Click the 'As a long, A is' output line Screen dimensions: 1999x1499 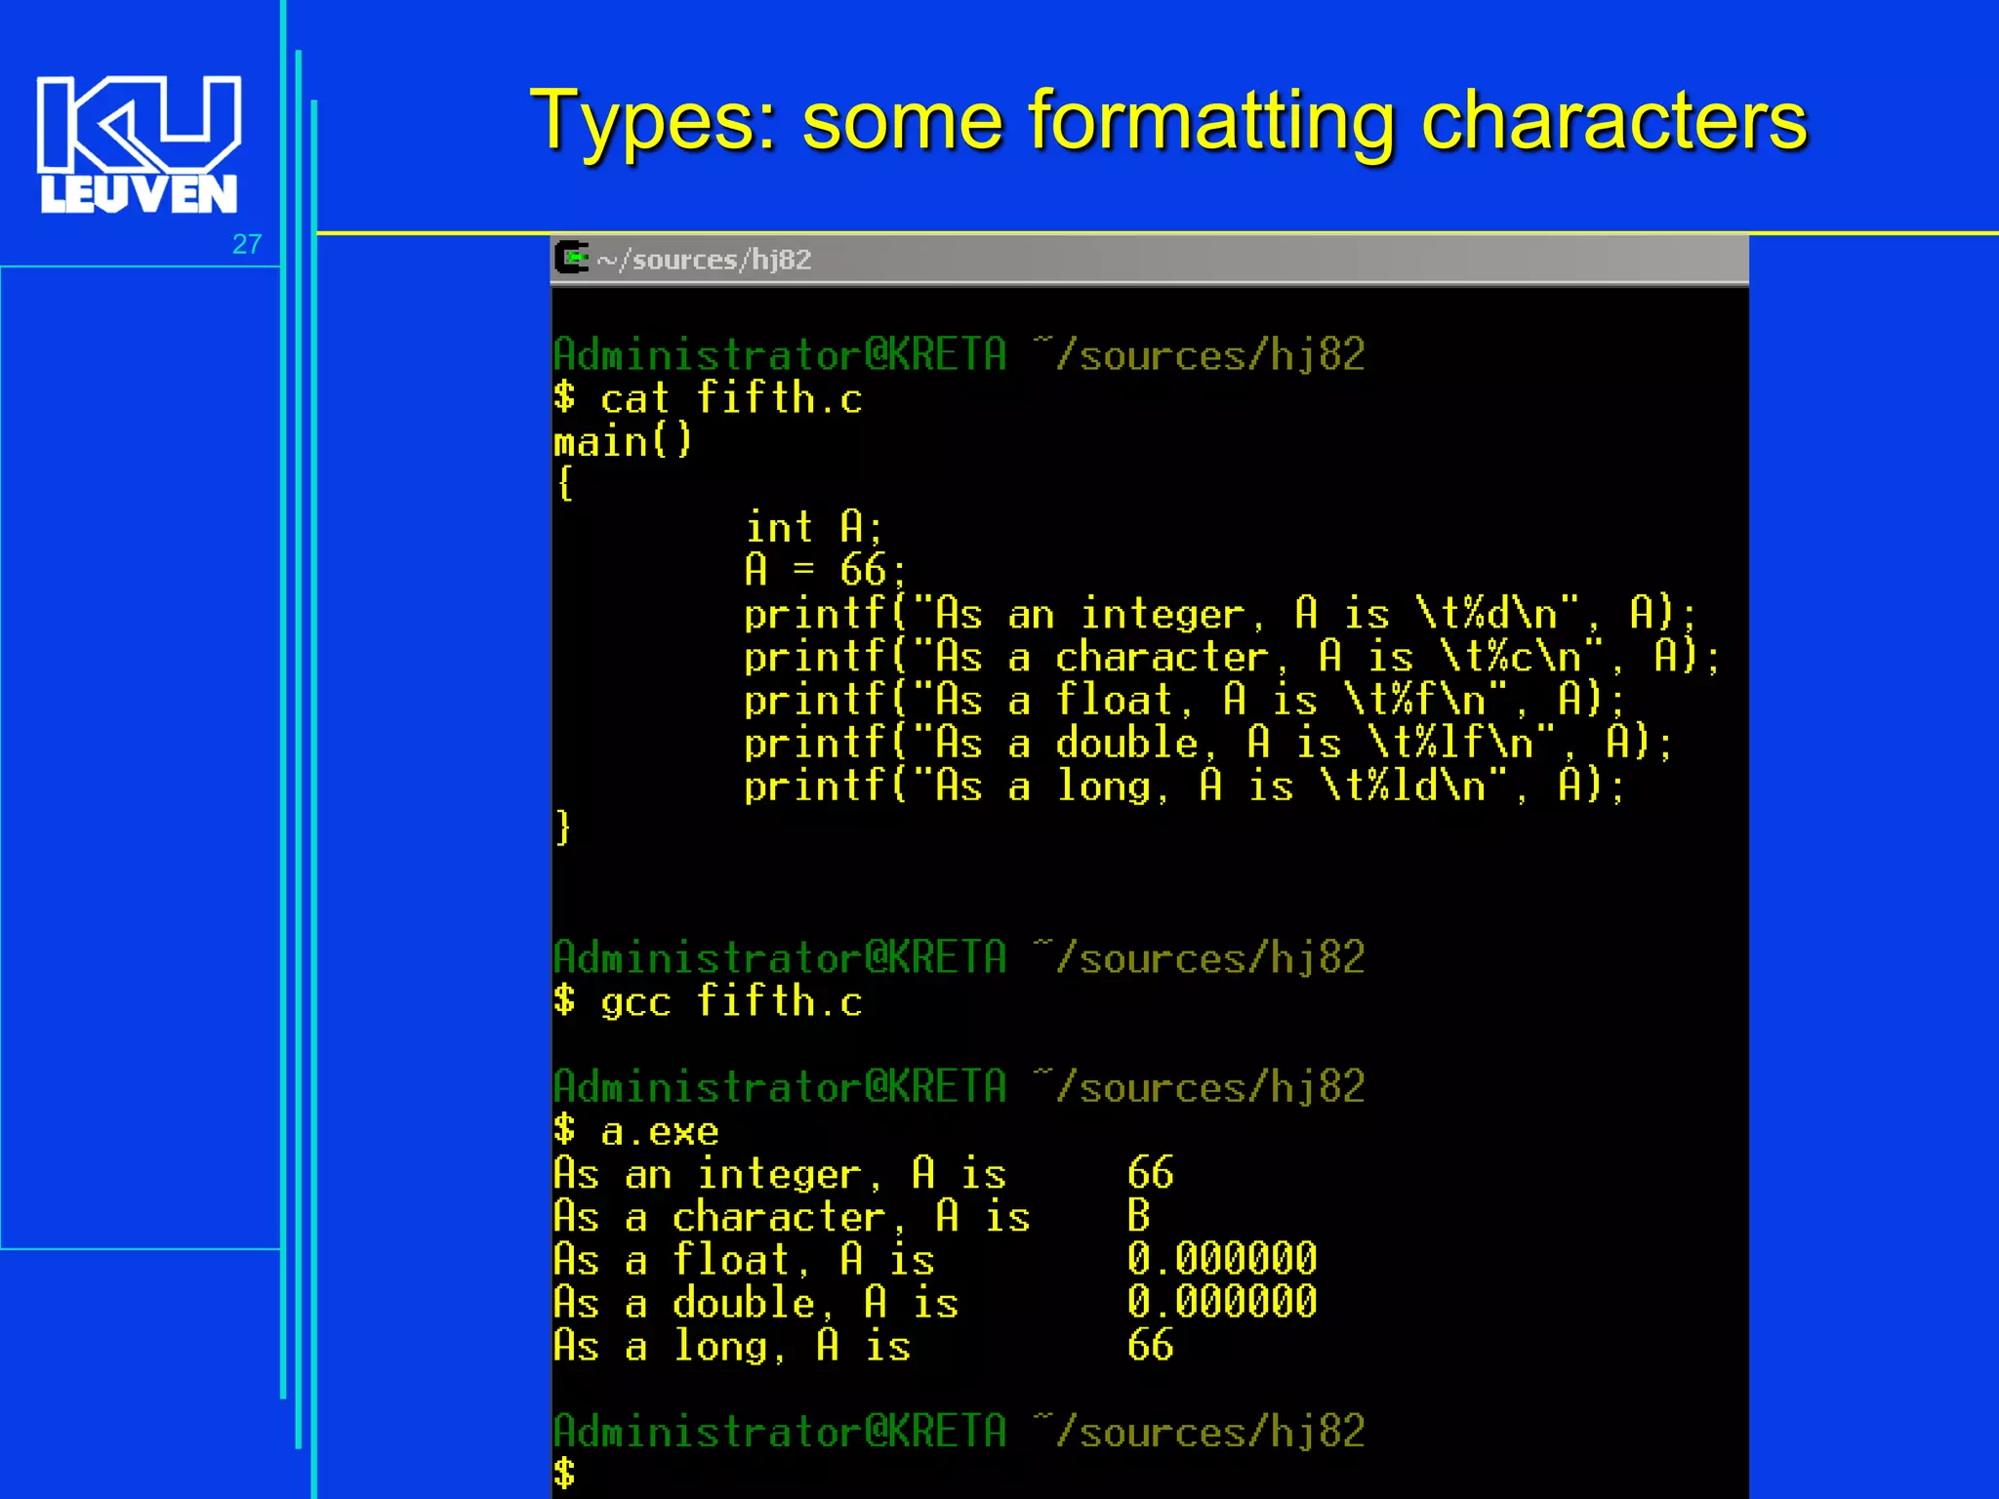(x=732, y=1346)
